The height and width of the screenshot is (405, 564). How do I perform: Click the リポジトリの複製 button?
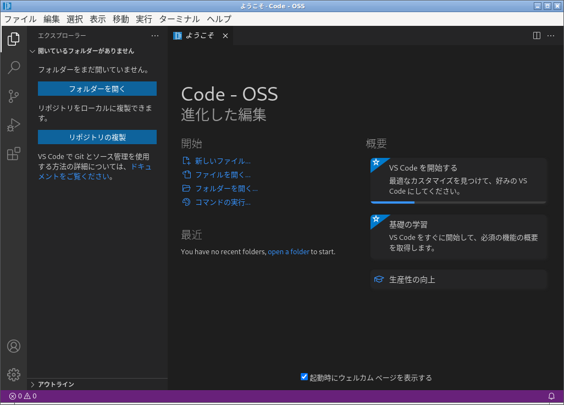click(x=97, y=137)
